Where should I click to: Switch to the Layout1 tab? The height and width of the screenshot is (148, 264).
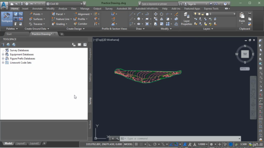tap(21, 143)
